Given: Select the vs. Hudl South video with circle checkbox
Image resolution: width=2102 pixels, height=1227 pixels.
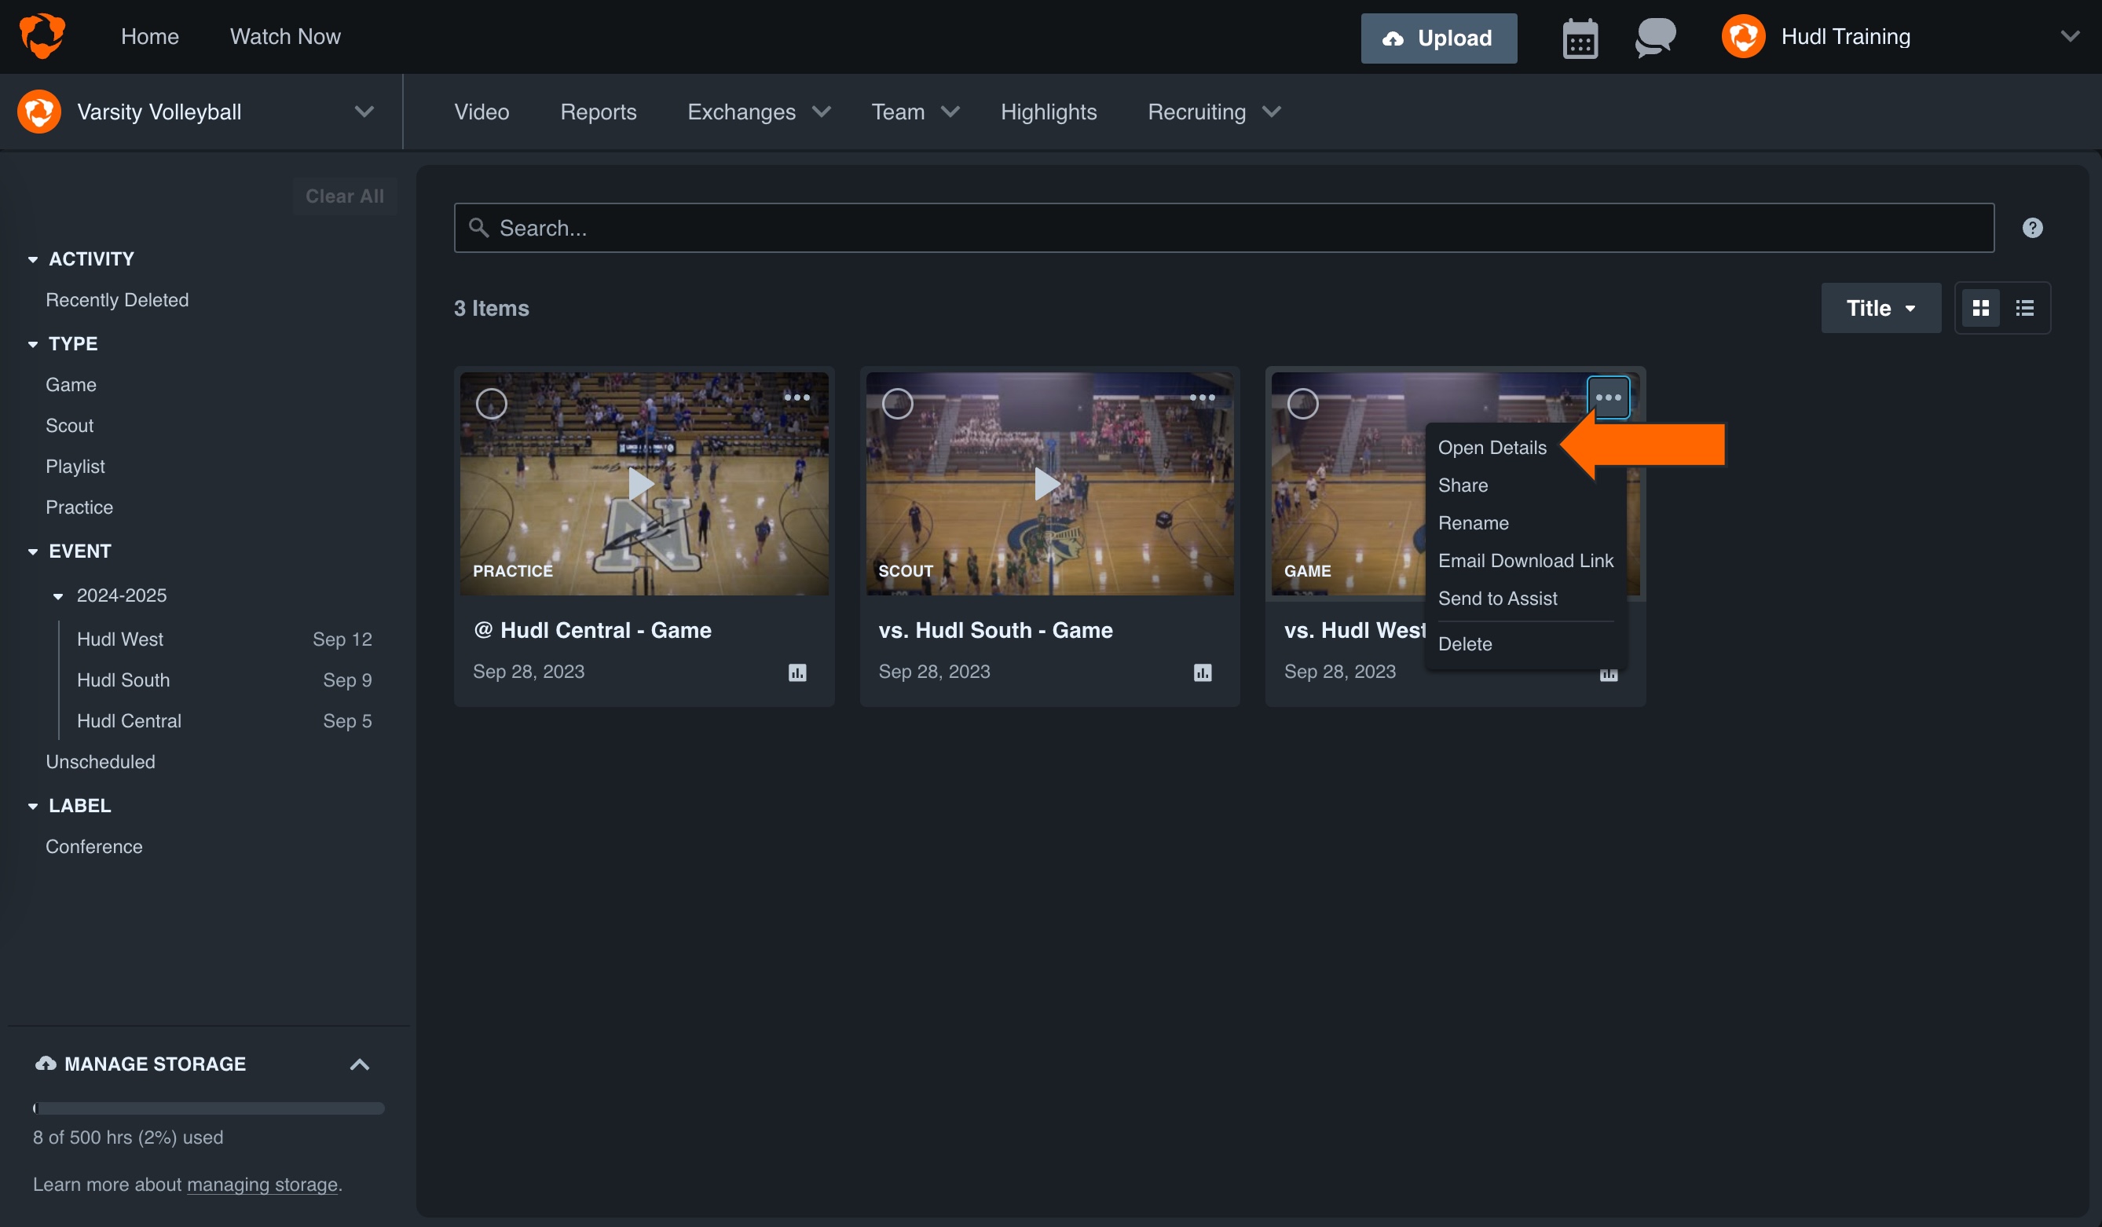Looking at the screenshot, I should click(x=897, y=404).
